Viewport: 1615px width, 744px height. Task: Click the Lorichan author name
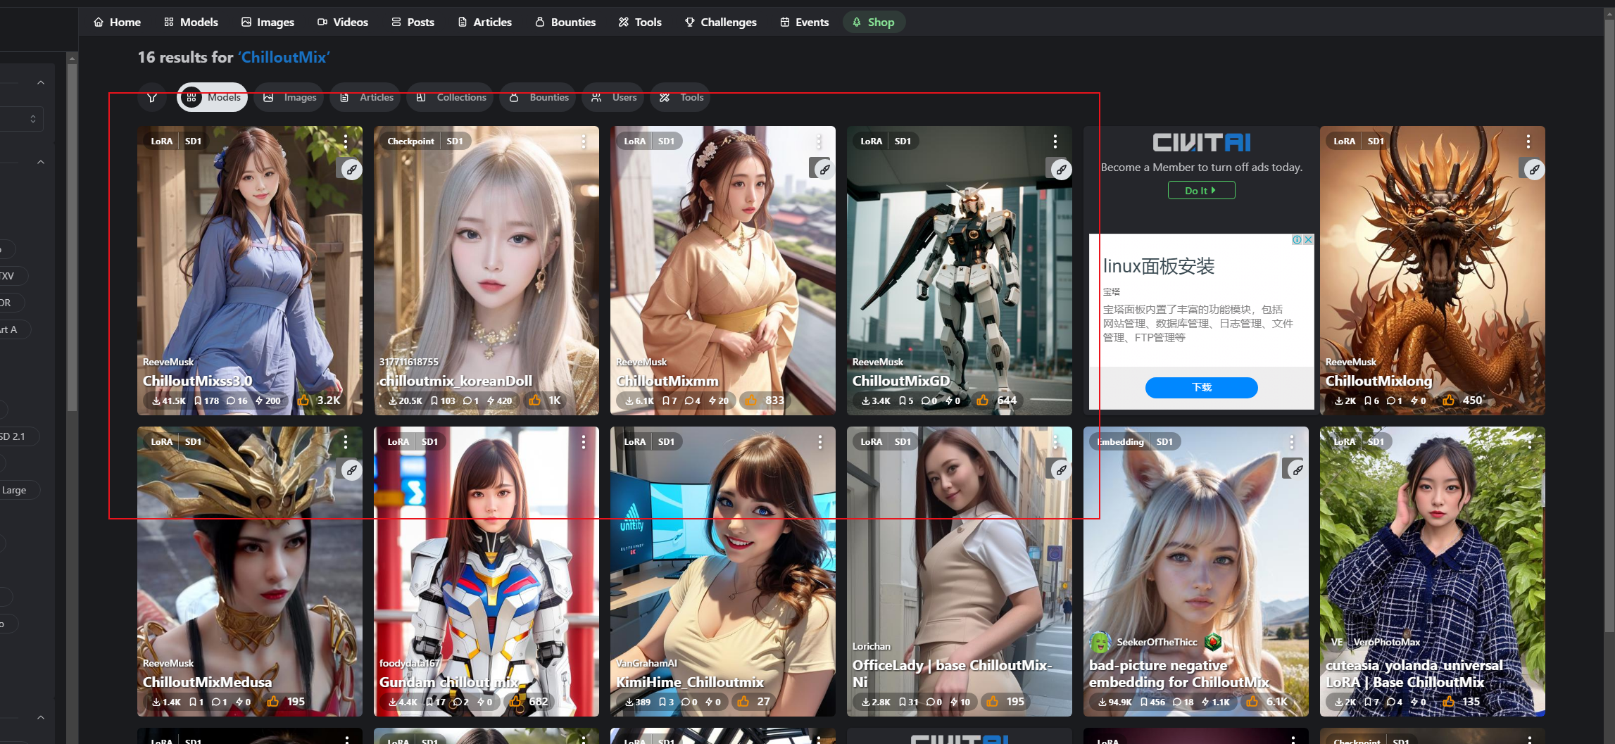[x=872, y=646]
